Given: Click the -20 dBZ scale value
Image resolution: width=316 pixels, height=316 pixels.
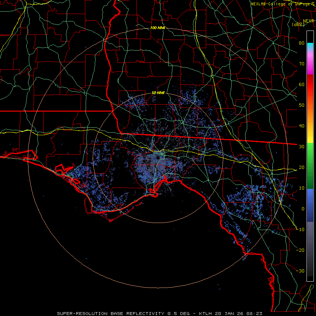Looking at the screenshot, I should tap(301, 250).
